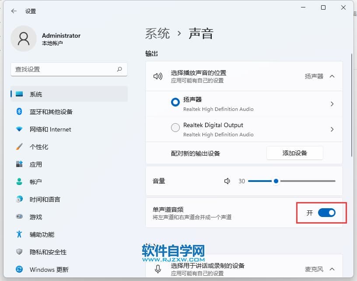Click the search magnifier icon
The height and width of the screenshot is (281, 357).
[x=119, y=69]
